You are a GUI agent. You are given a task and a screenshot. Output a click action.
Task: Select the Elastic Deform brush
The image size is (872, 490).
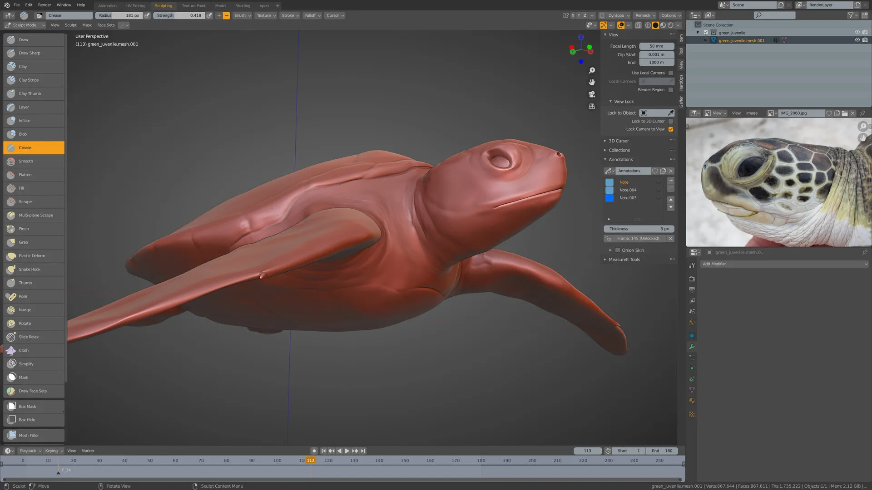coord(34,256)
